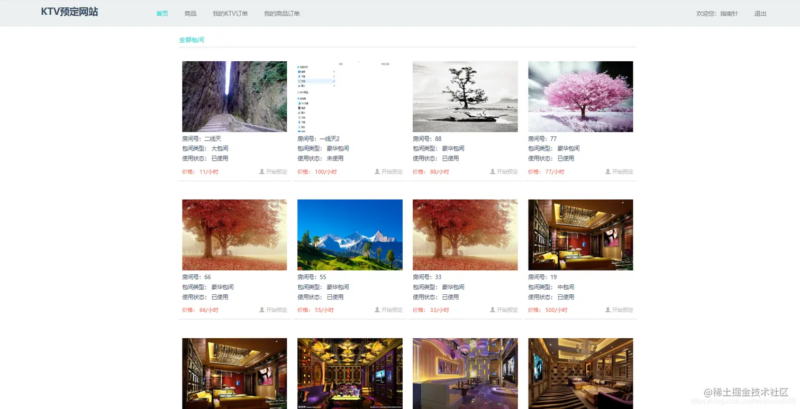Image resolution: width=800 pixels, height=409 pixels.
Task: Click the price 价格: 33/小时
Action: 431,310
